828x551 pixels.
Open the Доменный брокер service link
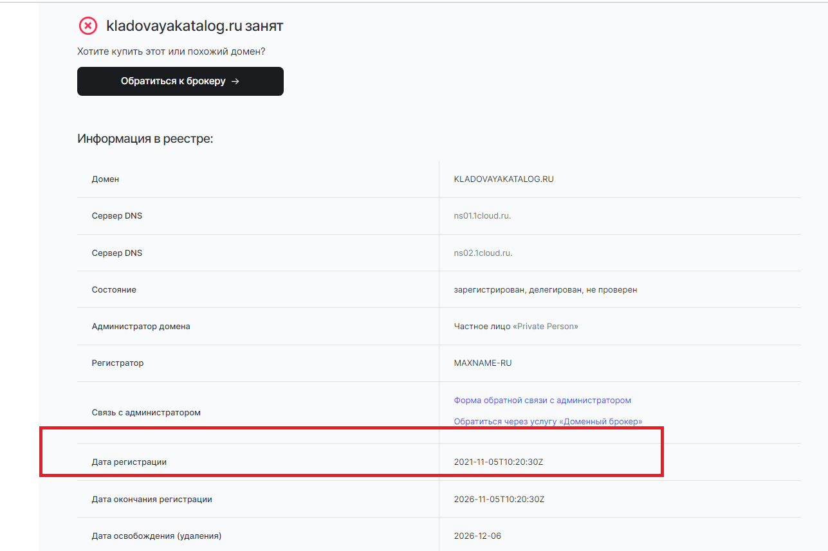click(x=549, y=421)
